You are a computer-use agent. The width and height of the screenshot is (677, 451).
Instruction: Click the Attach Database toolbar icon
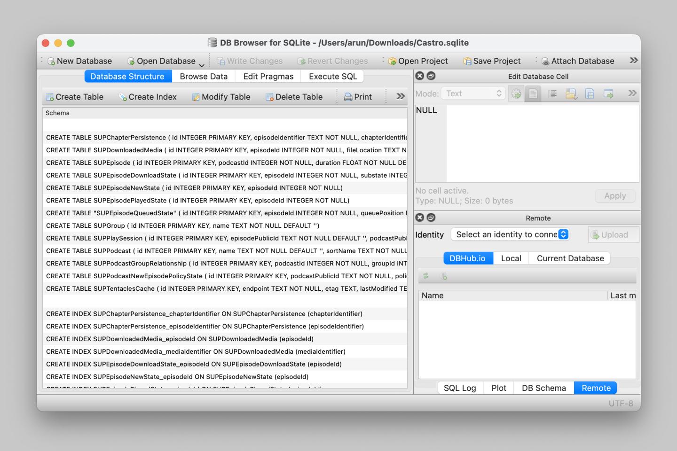[x=545, y=61]
